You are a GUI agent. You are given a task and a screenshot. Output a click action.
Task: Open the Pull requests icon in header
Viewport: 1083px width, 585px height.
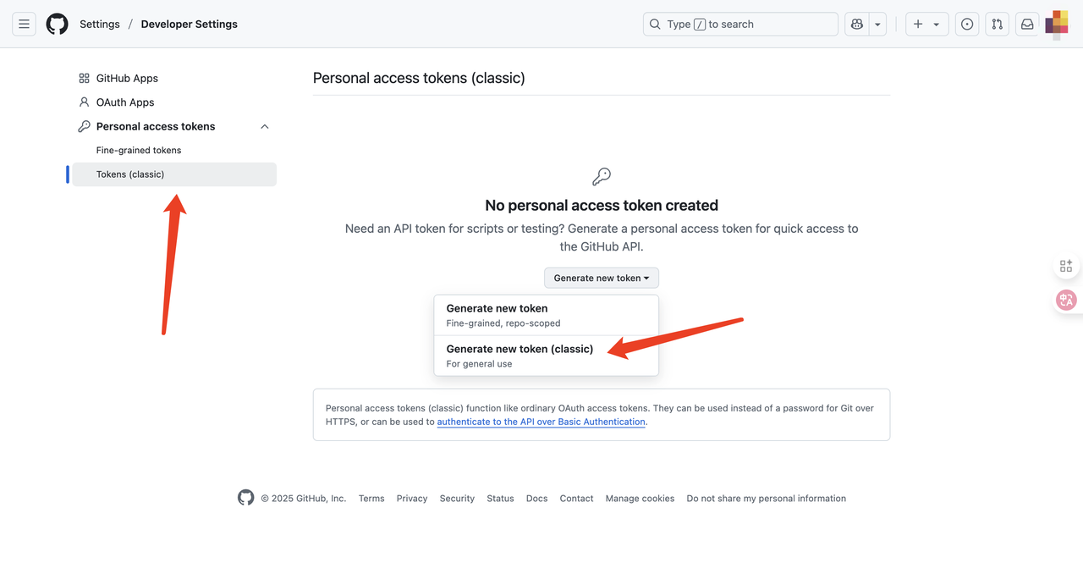[998, 25]
